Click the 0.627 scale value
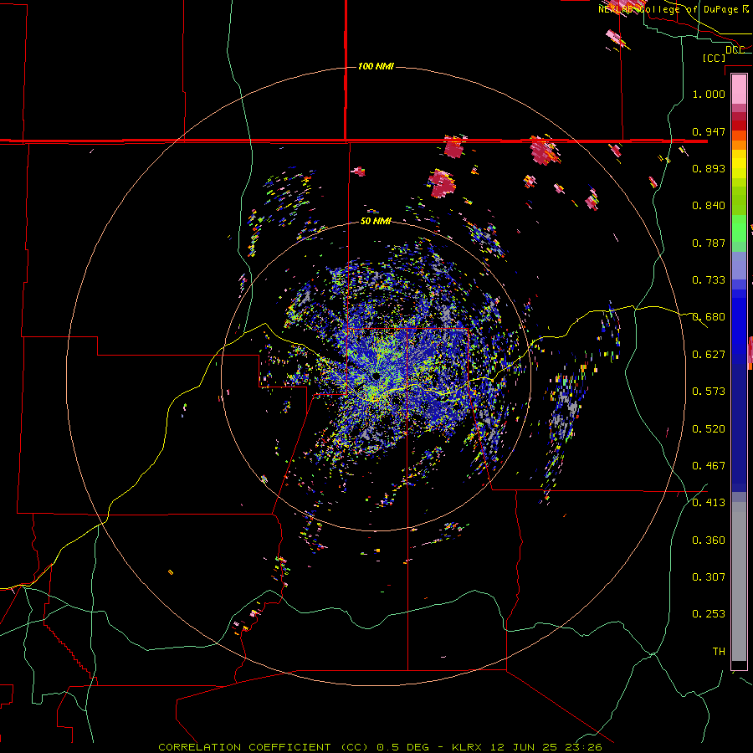Image resolution: width=753 pixels, height=753 pixels. [x=709, y=355]
